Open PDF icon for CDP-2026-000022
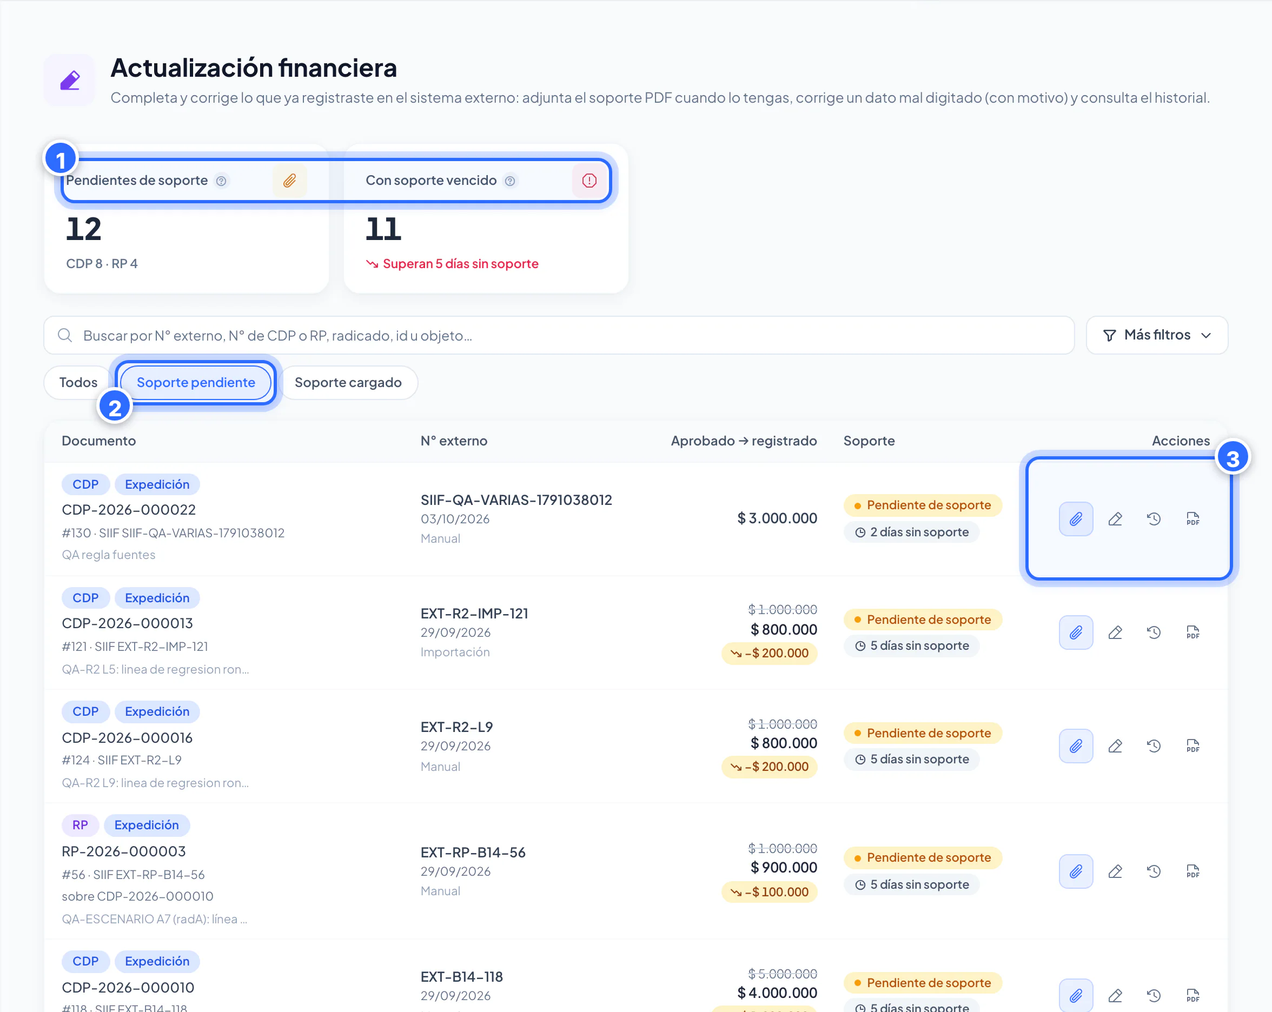The height and width of the screenshot is (1012, 1272). (1192, 519)
